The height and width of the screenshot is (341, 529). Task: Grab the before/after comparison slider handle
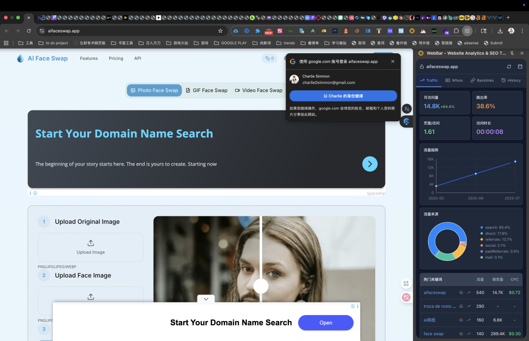(x=261, y=286)
